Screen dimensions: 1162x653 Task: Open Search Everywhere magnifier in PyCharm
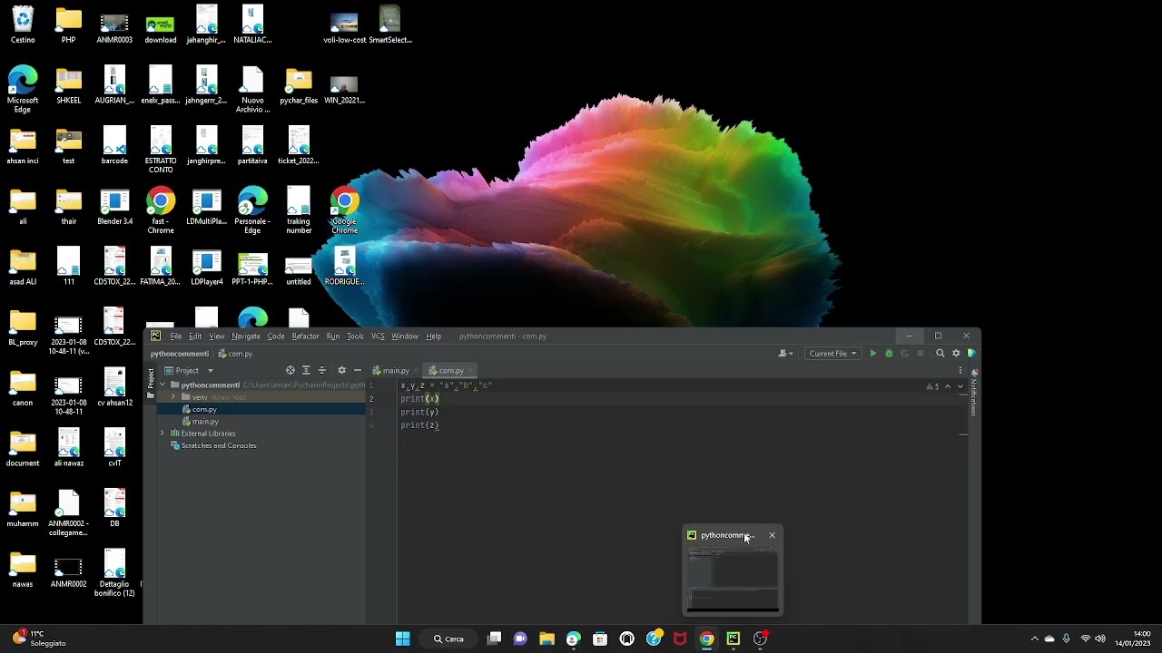click(940, 354)
